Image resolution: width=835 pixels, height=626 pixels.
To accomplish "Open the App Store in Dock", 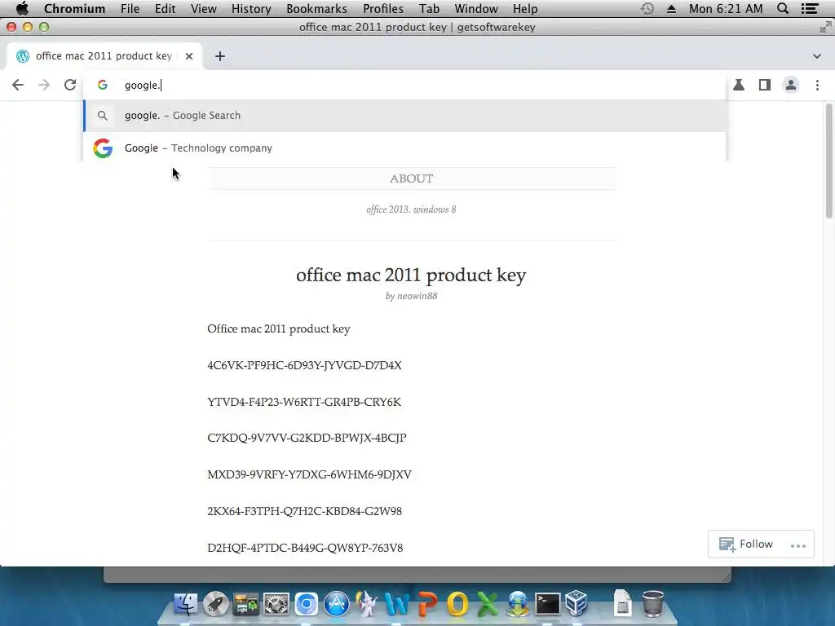I will [337, 604].
